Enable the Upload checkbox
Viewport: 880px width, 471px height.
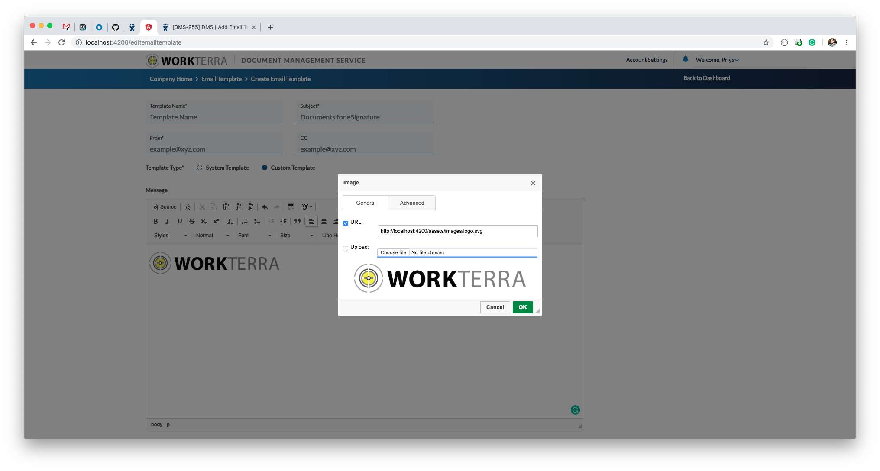(346, 248)
